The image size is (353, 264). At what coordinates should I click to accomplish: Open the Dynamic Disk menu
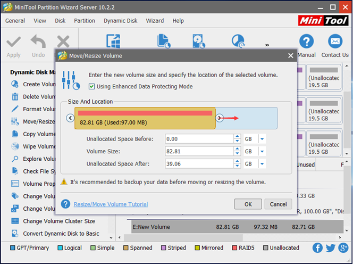121,21
